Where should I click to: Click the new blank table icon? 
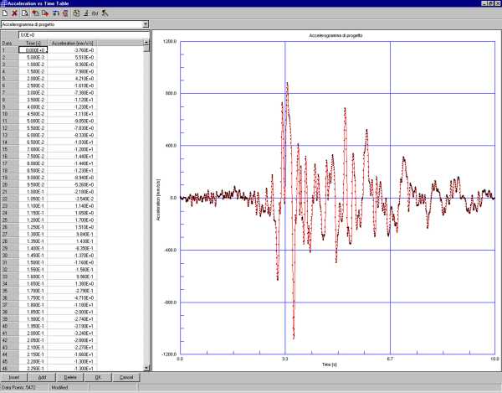(5, 14)
